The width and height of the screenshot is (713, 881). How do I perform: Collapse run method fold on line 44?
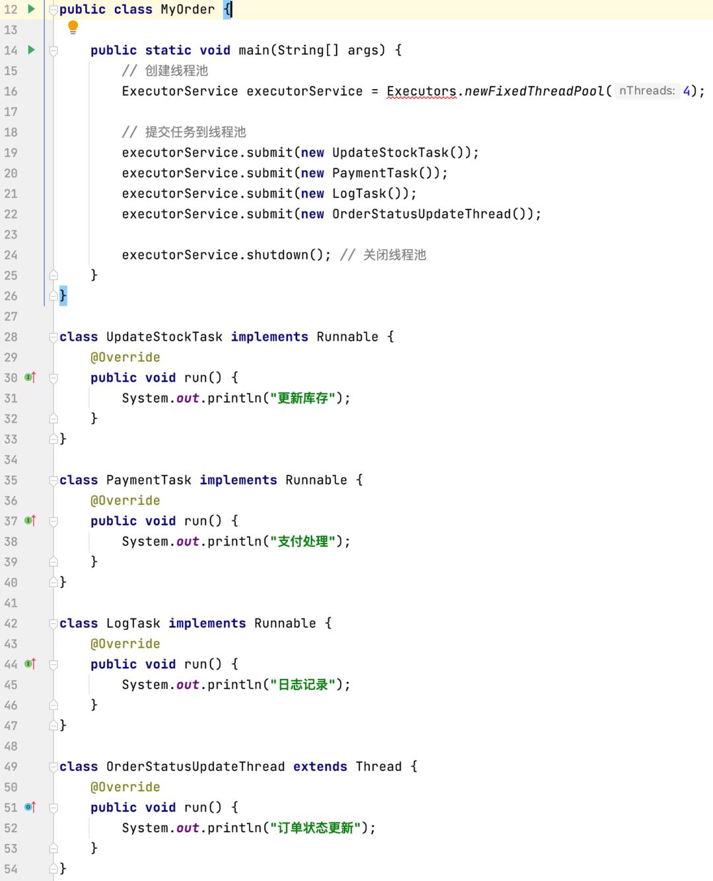[53, 665]
